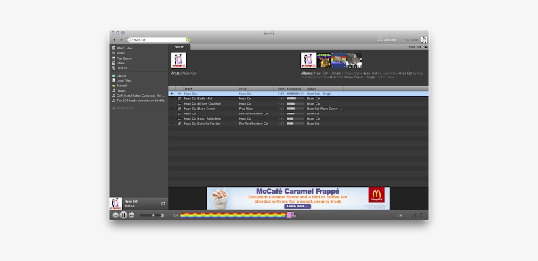Open the search magnifier dropdown
The image size is (538, 261).
(131, 40)
